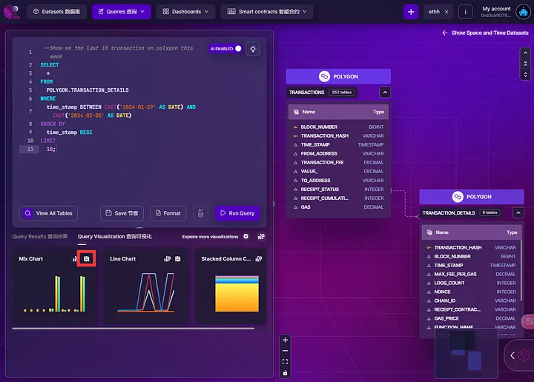
Task: Collapse the Polygon Transactions table
Action: [x=384, y=93]
